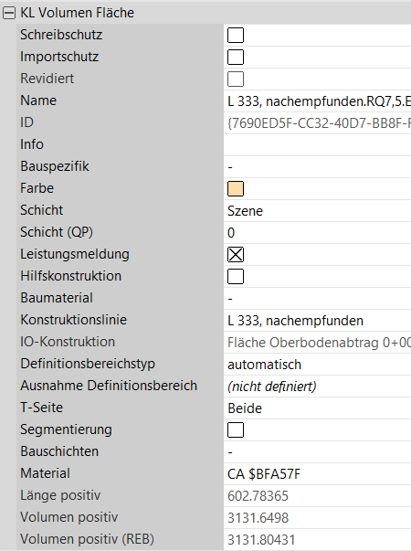Select the Bauschichten property row label
The width and height of the screenshot is (411, 551).
59,451
